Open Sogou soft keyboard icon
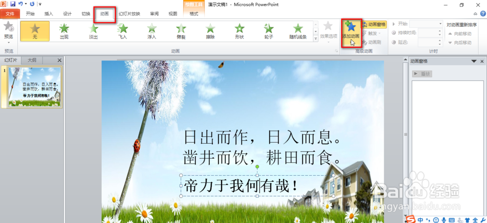This screenshot has height=223, width=487. pos(452,220)
